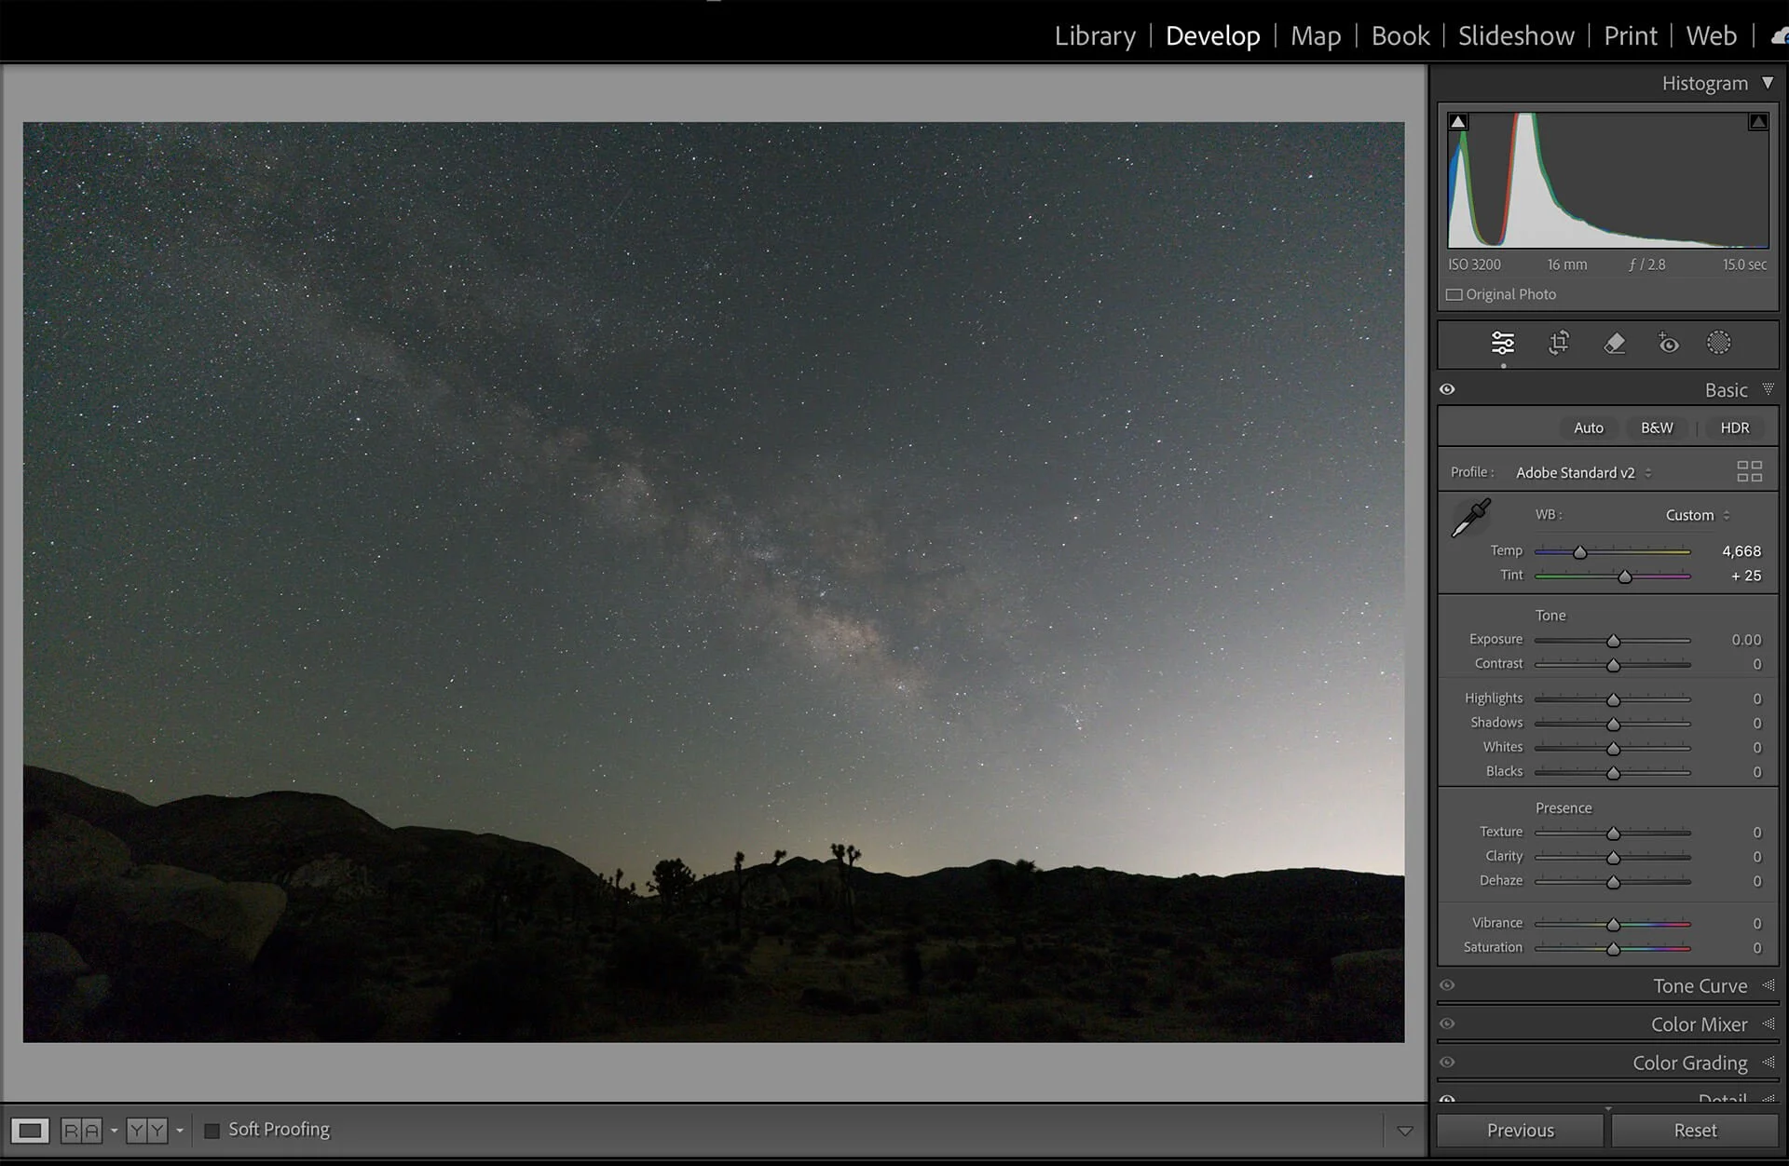This screenshot has height=1166, width=1789.
Task: Click the Exposure slider handle
Action: coord(1613,641)
